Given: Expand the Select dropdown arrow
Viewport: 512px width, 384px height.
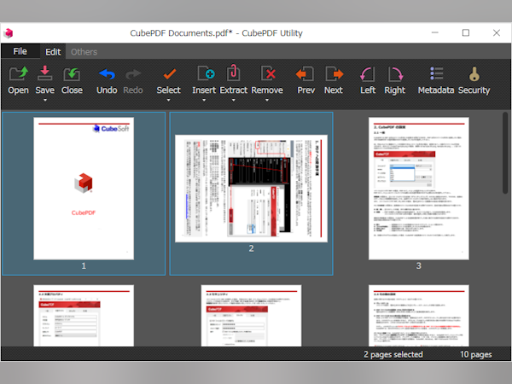Looking at the screenshot, I should (168, 100).
